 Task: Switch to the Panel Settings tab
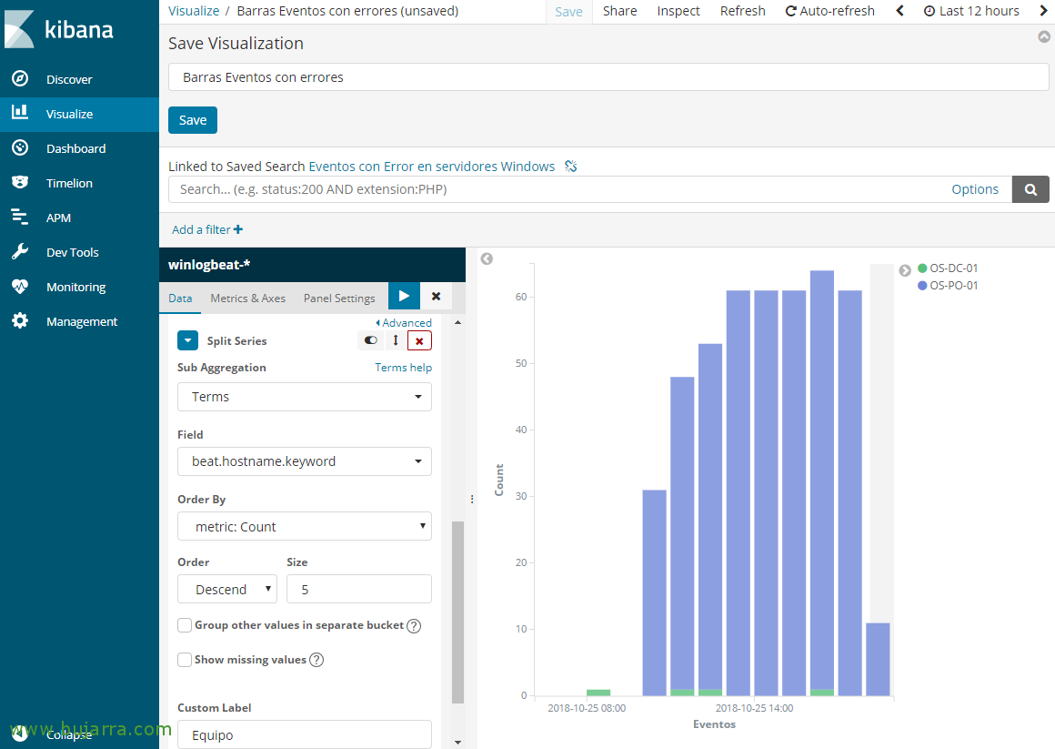[339, 298]
